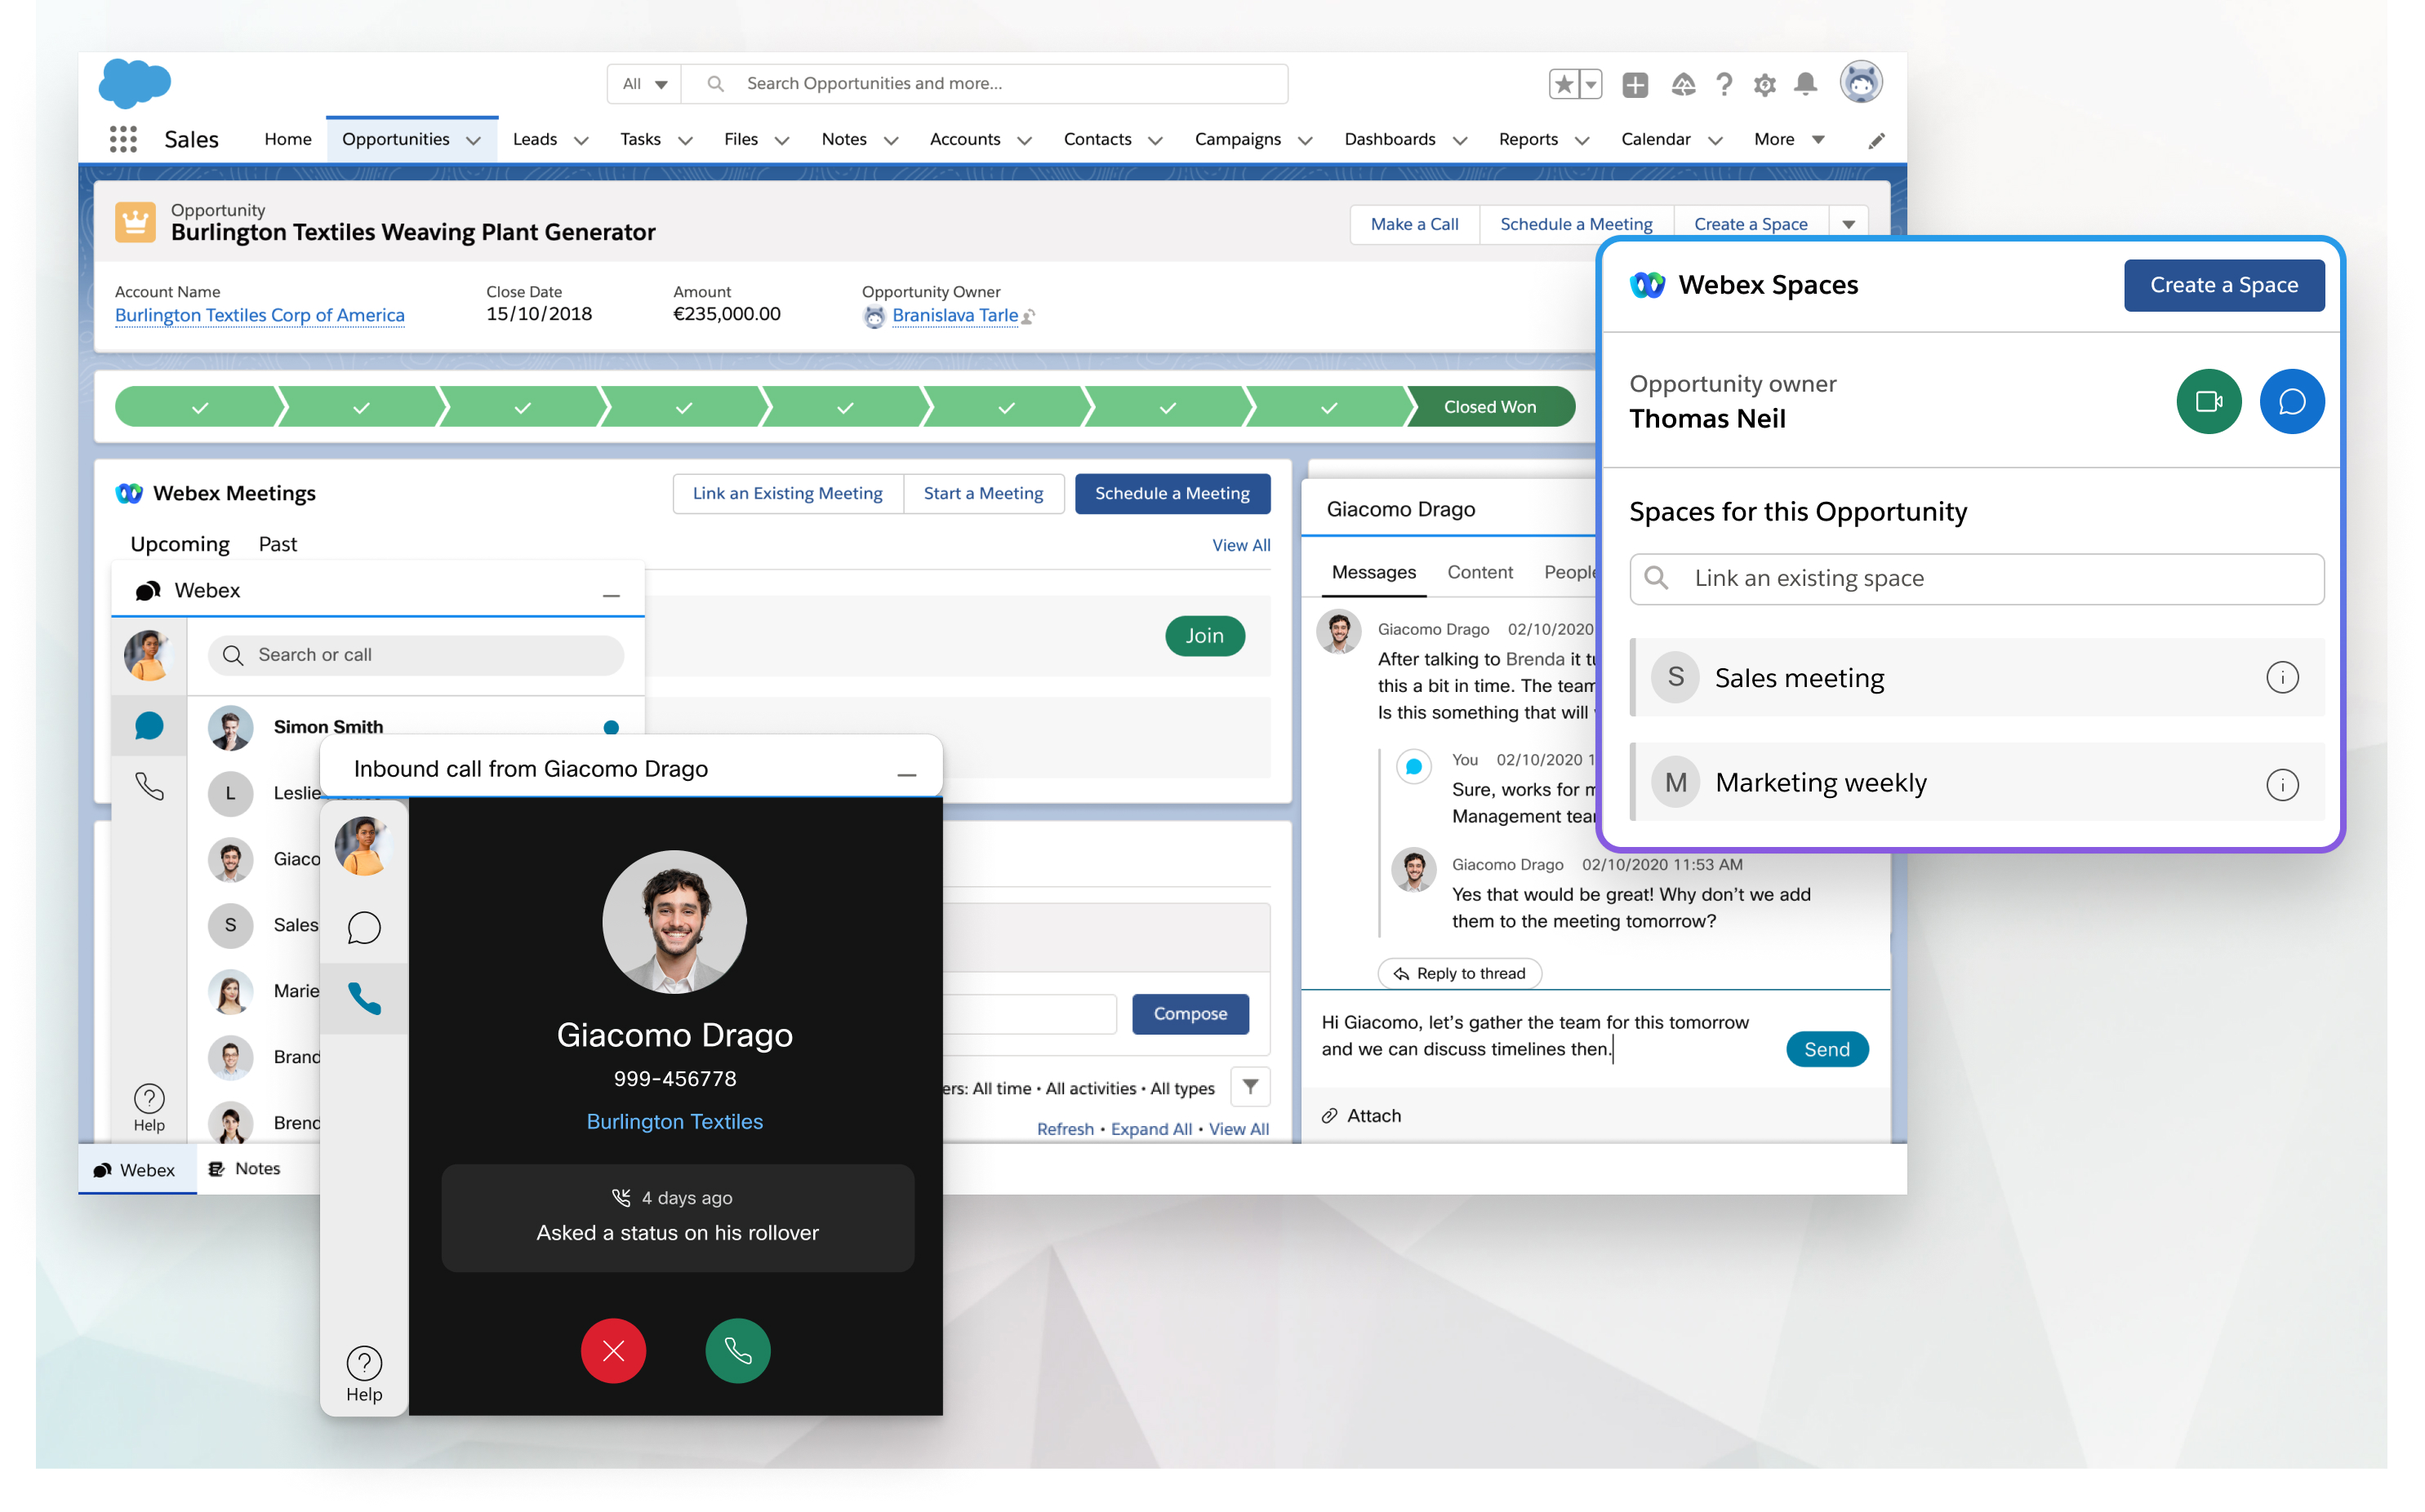Viewport: 2425px width, 1512px height.
Task: Show info for Sales meeting space
Action: [x=2281, y=678]
